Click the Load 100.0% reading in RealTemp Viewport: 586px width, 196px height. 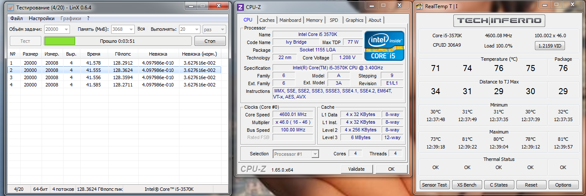498,46
